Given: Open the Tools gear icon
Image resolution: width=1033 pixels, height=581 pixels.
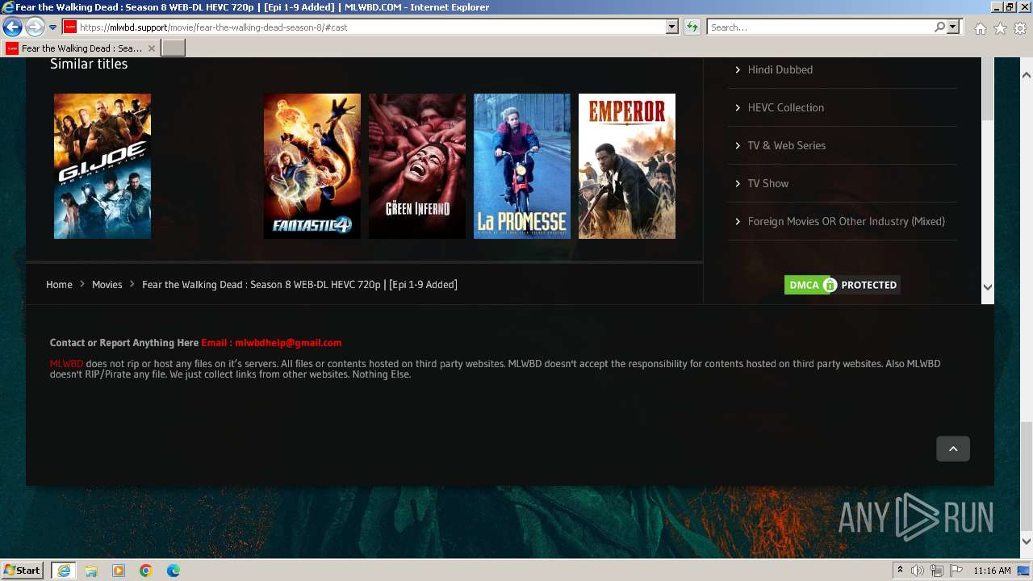Looking at the screenshot, I should pyautogui.click(x=1020, y=28).
